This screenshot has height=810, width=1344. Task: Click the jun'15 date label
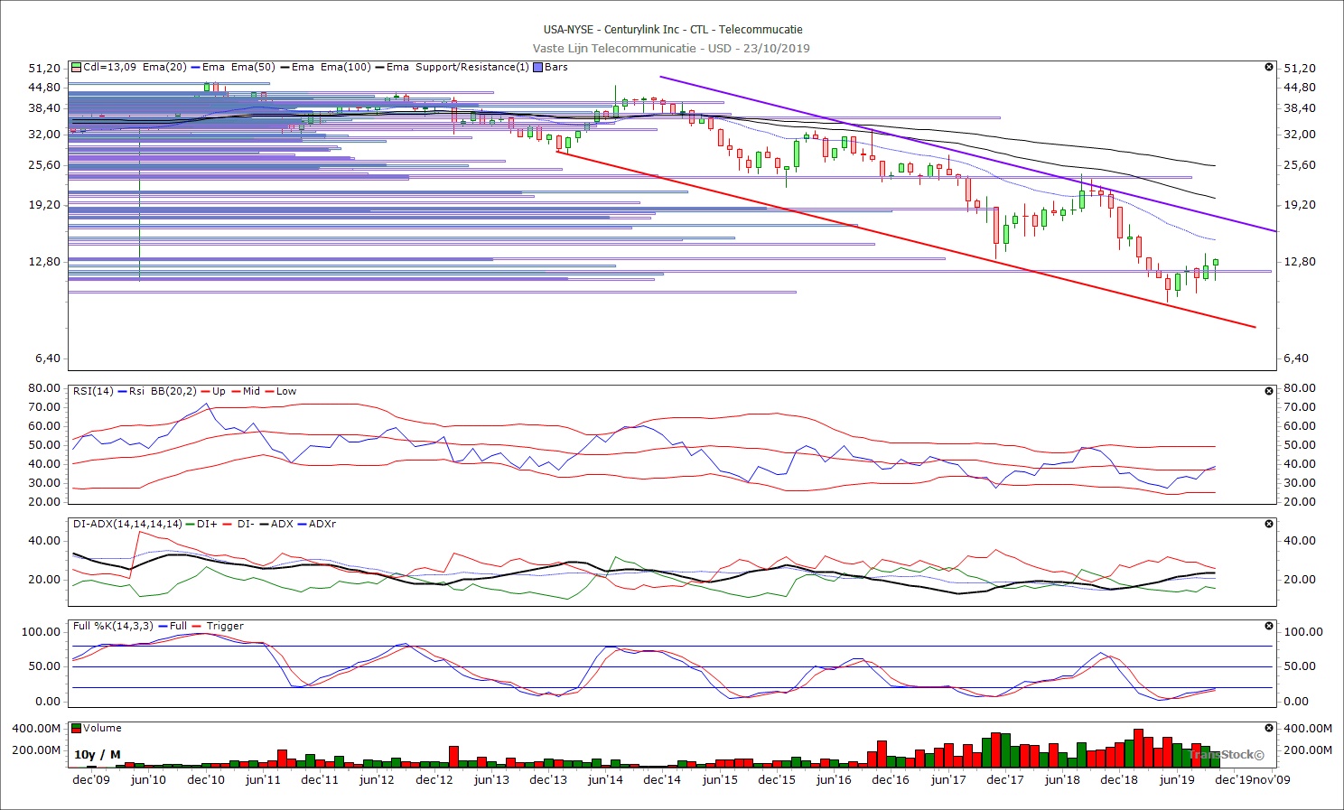pyautogui.click(x=720, y=780)
